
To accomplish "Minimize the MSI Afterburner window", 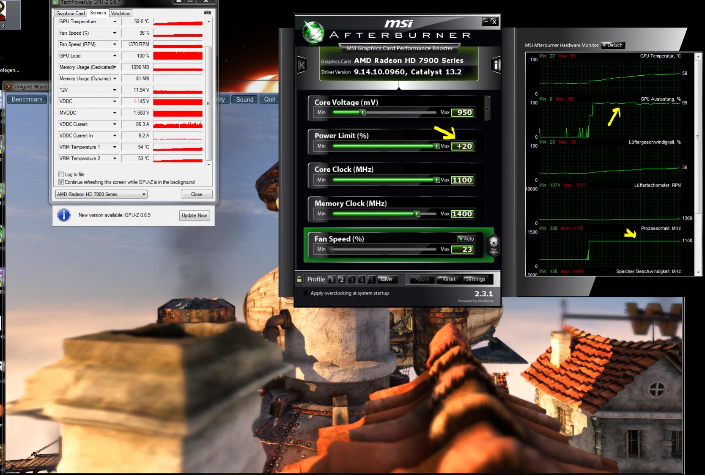I will [x=486, y=22].
